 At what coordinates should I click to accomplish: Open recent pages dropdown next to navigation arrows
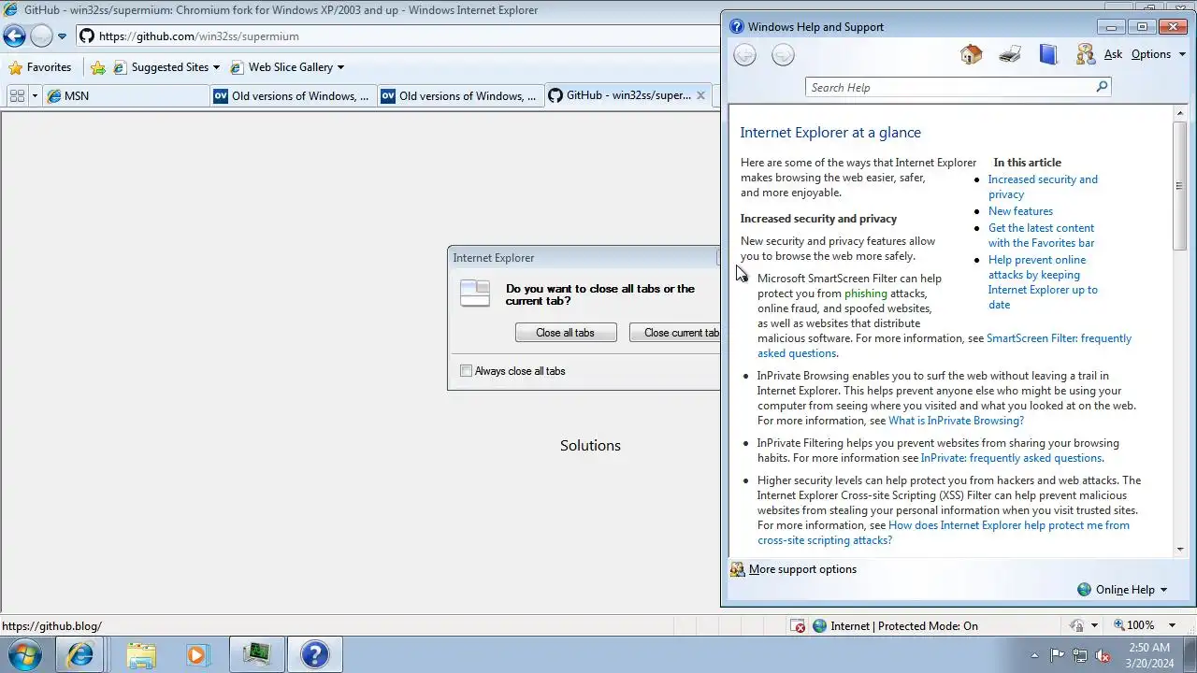point(62,36)
